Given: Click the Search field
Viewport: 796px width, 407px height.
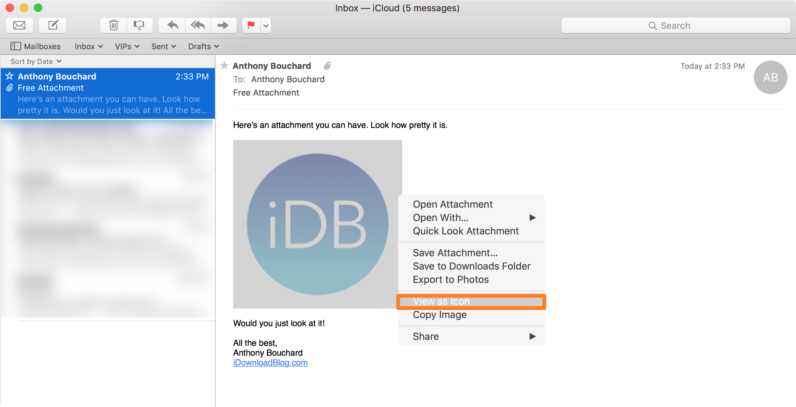Looking at the screenshot, I should click(x=675, y=26).
